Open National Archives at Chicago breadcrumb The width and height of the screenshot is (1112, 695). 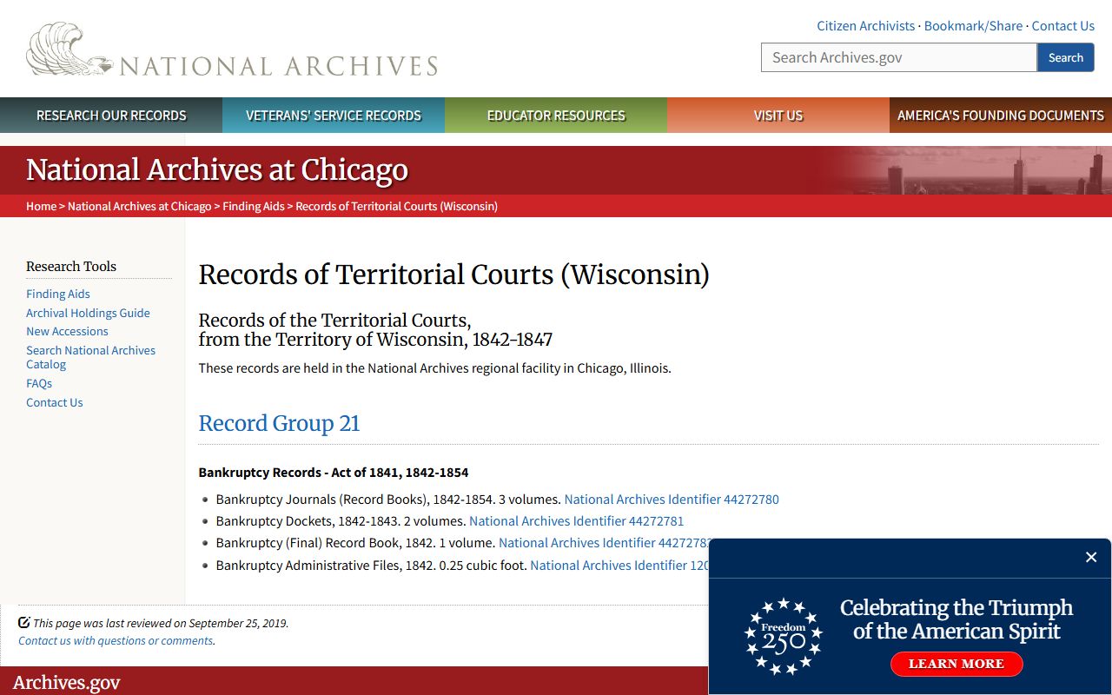[139, 206]
